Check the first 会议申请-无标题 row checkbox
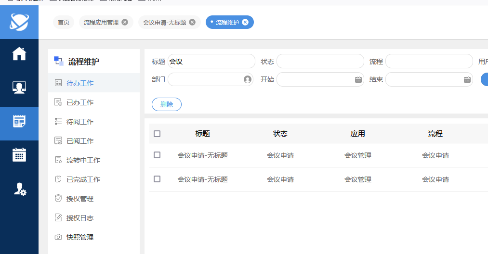Screen dimensions: 488x254 [157, 155]
